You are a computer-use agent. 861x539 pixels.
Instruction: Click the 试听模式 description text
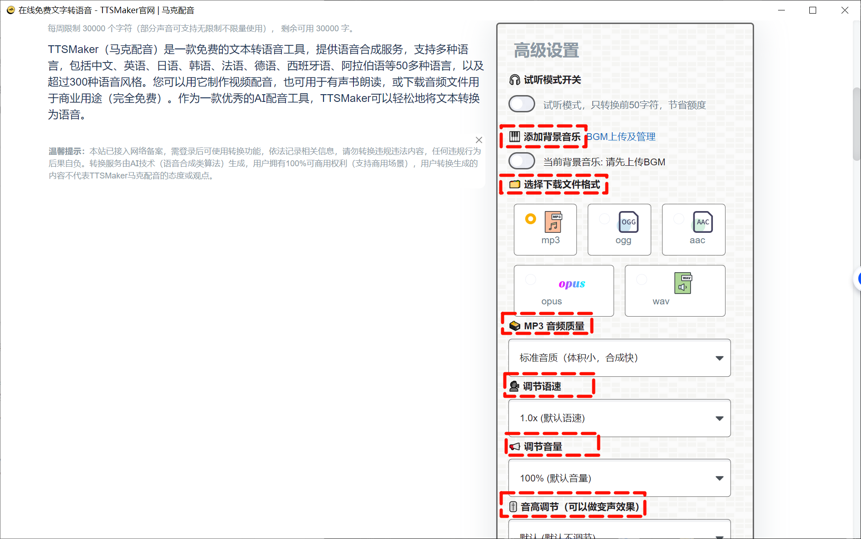pos(624,105)
